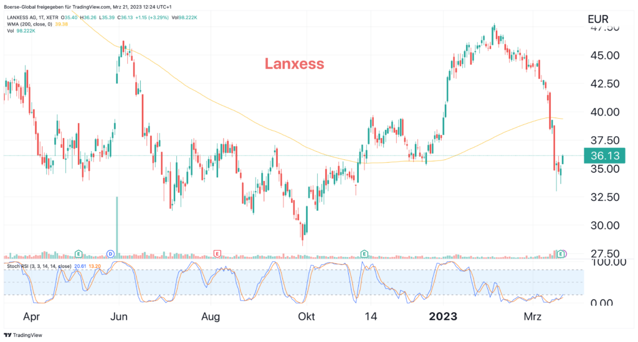Image resolution: width=638 pixels, height=342 pixels.
Task: Click the blue D dividend marker
Action: (x=110, y=254)
